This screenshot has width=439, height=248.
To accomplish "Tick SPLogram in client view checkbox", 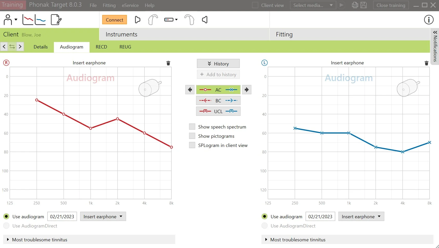I will (192, 145).
